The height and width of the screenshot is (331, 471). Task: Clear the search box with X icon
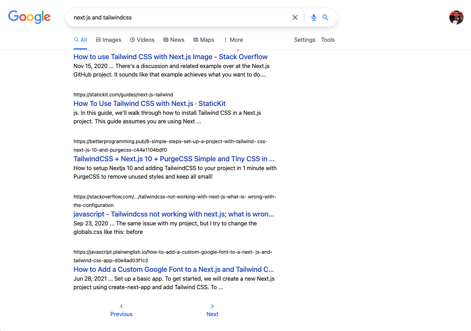[x=295, y=17]
